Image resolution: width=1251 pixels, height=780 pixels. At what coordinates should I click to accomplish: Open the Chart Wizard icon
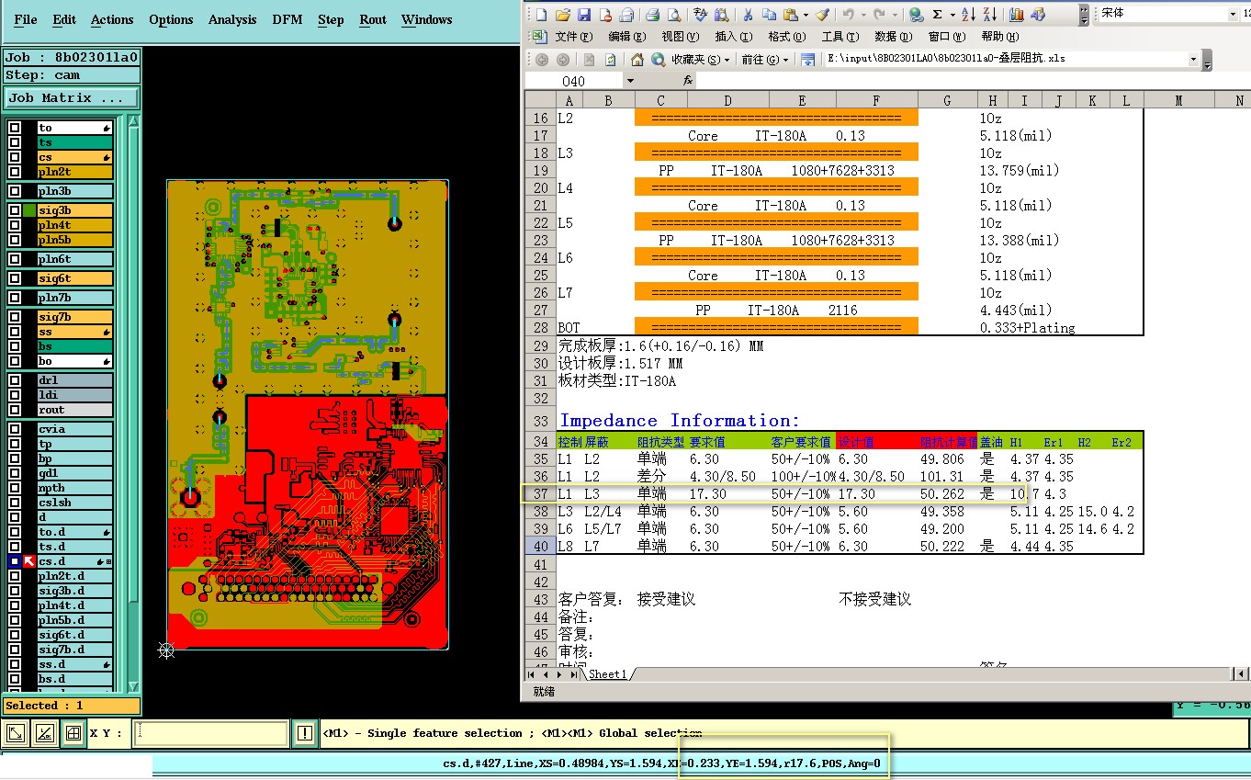tap(1017, 14)
